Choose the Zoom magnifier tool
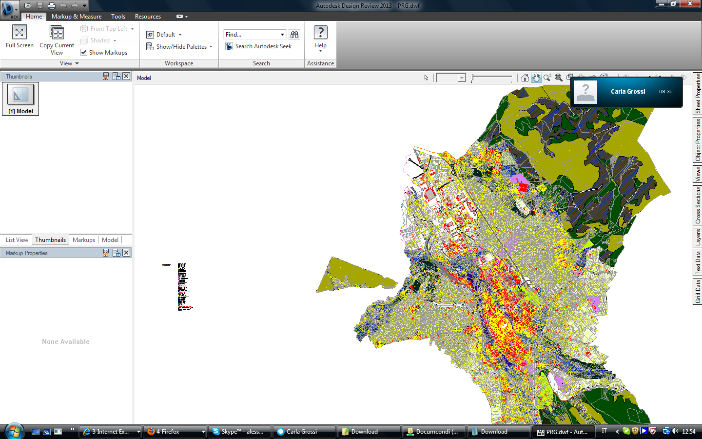702x439 pixels. [547, 78]
